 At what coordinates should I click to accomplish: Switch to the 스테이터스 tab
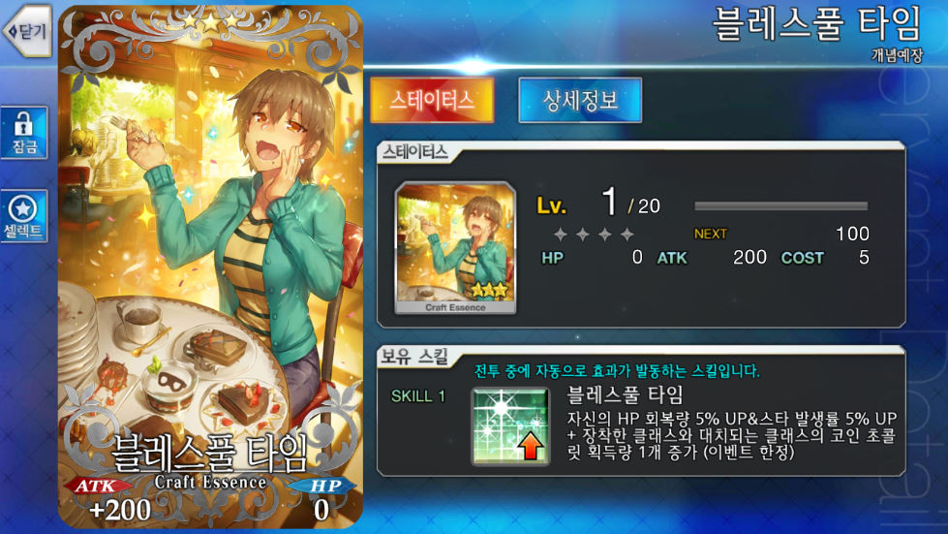coord(432,100)
